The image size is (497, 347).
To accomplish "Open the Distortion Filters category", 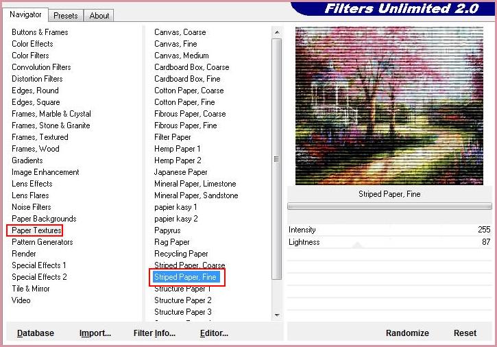I will click(37, 79).
